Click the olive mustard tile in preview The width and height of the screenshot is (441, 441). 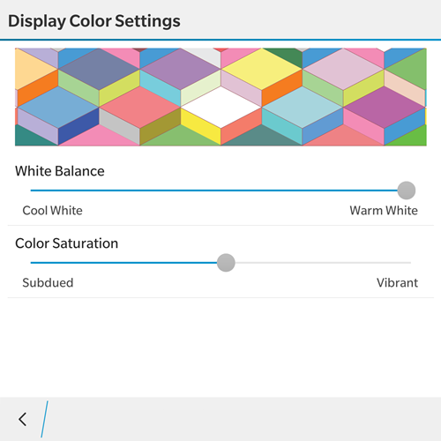160,126
